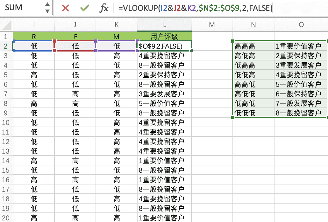Click cell N8 低高低
Image resolution: width=328 pixels, height=222 pixels.
point(253,103)
